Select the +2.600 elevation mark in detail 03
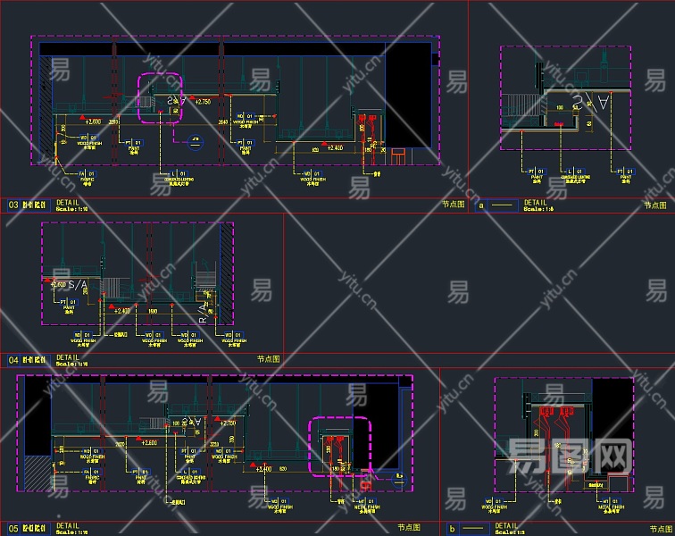675x536 pixels. click(93, 121)
